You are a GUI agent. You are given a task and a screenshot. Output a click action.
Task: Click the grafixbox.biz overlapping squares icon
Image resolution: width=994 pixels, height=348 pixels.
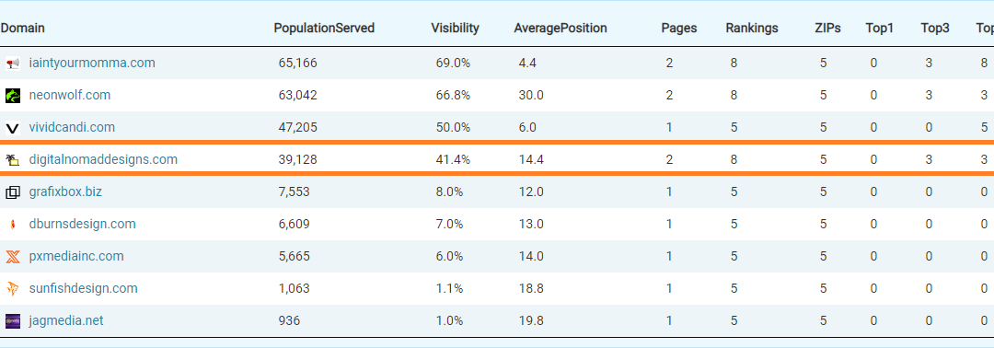13,192
